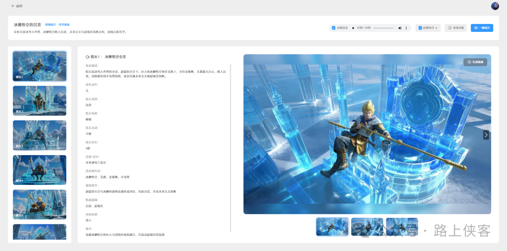Go back with the 返回 arrow
Screen dimensions: 507x251
tap(16, 6)
